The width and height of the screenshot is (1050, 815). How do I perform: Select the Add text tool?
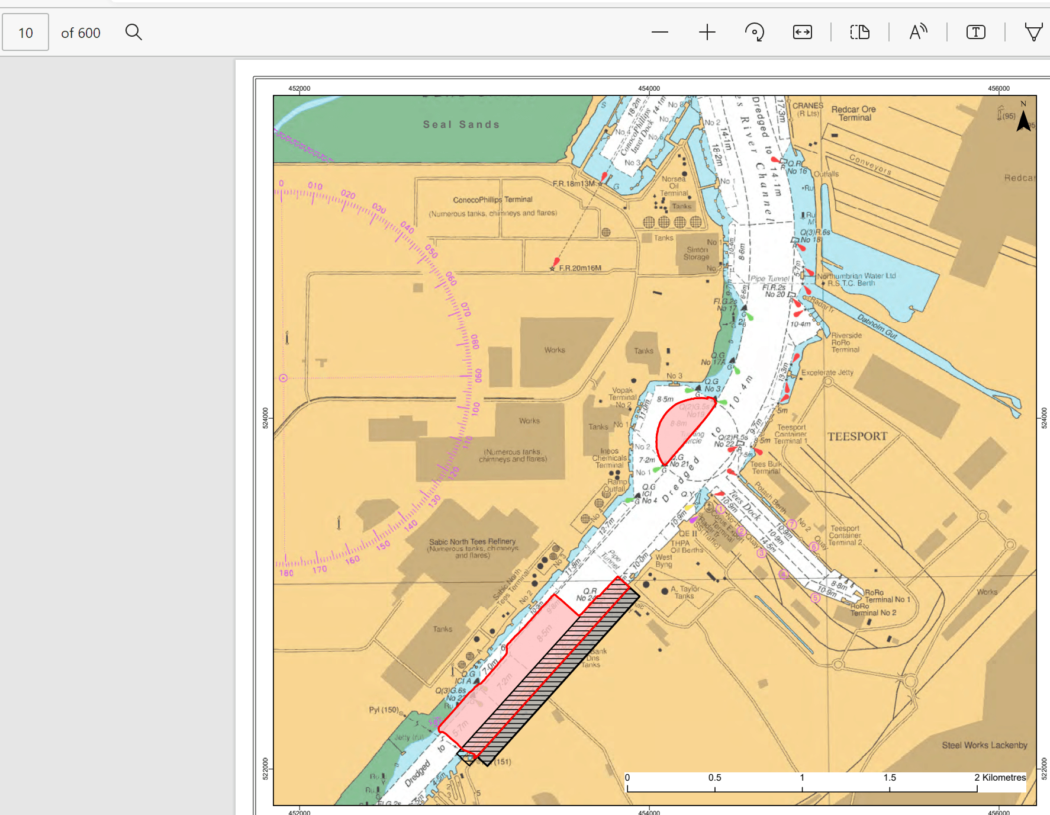click(x=975, y=32)
